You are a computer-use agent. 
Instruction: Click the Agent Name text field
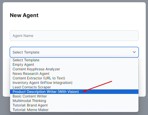click(74, 36)
